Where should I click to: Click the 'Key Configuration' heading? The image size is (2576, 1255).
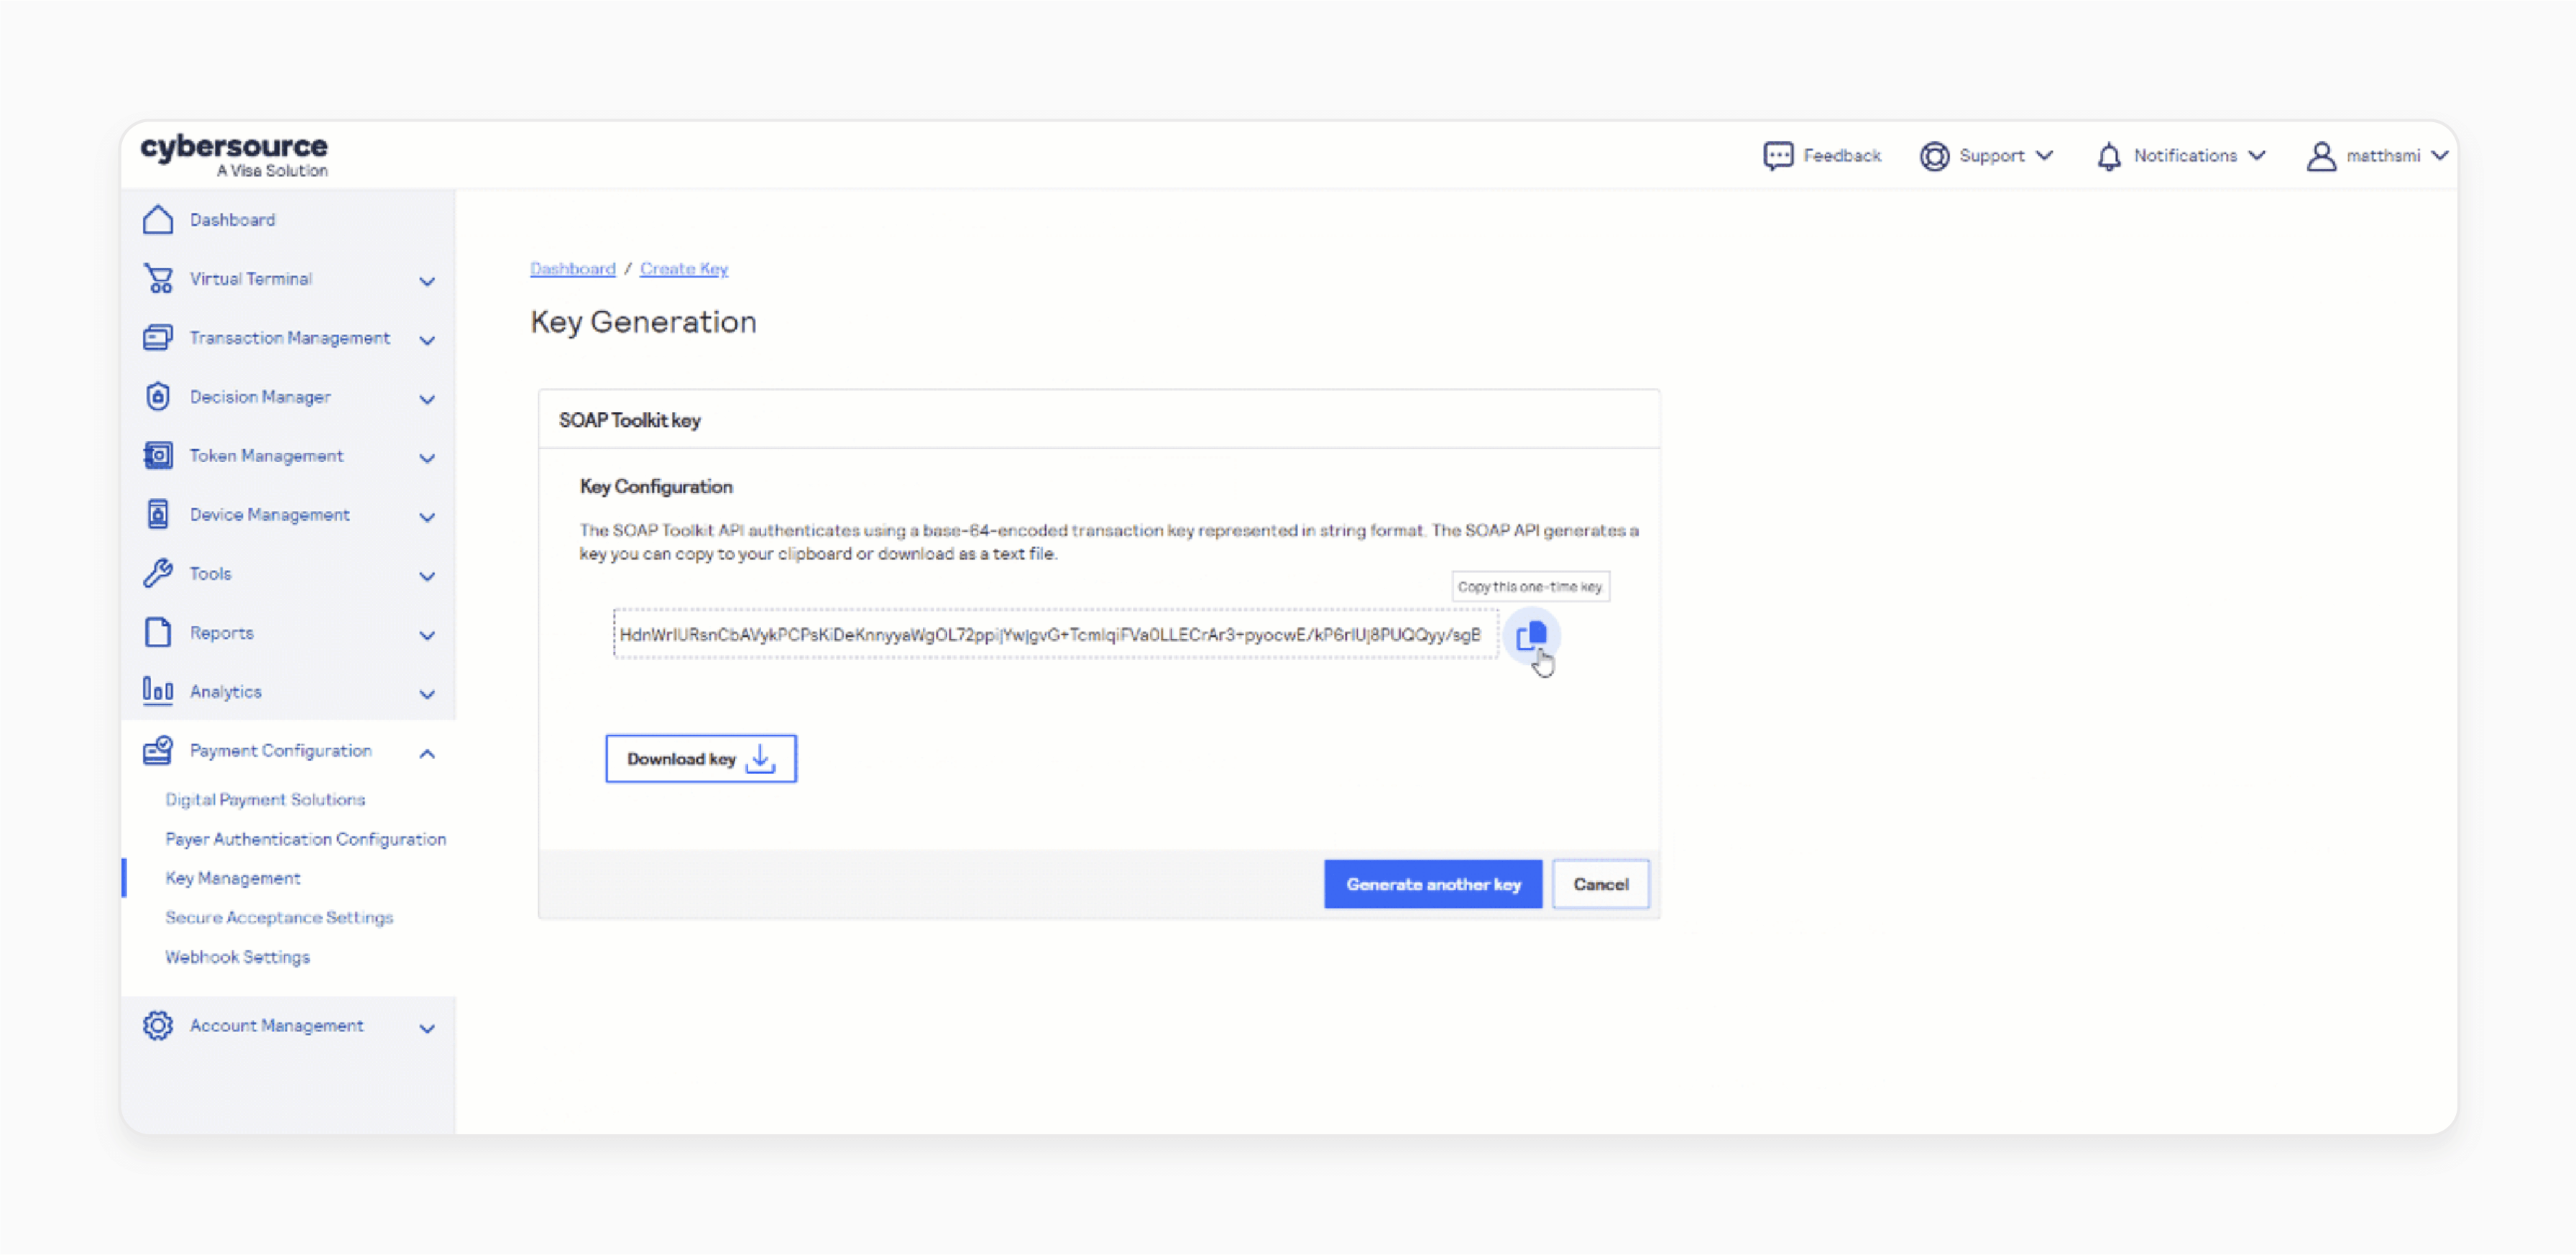(656, 486)
